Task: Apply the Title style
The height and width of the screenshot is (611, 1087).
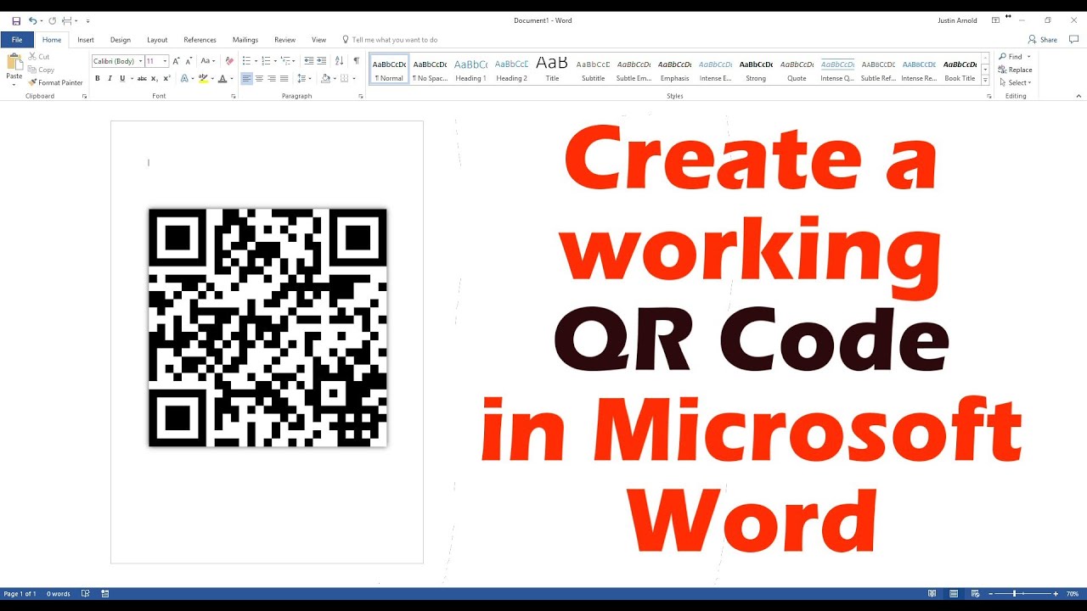Action: [552, 70]
